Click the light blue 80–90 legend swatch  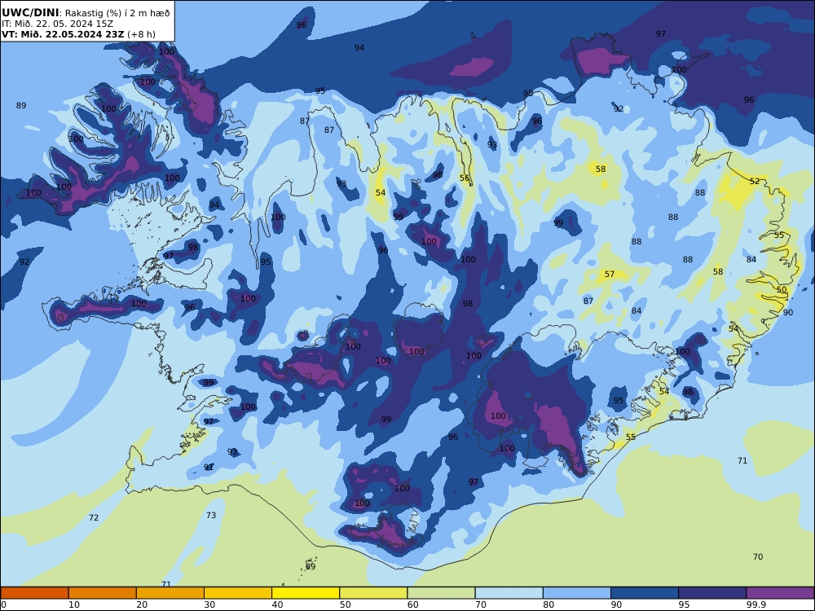tap(577, 593)
